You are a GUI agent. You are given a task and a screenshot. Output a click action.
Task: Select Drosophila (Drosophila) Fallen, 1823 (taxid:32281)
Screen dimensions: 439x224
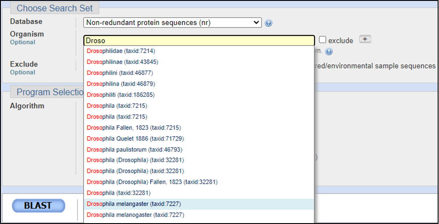[x=152, y=182]
